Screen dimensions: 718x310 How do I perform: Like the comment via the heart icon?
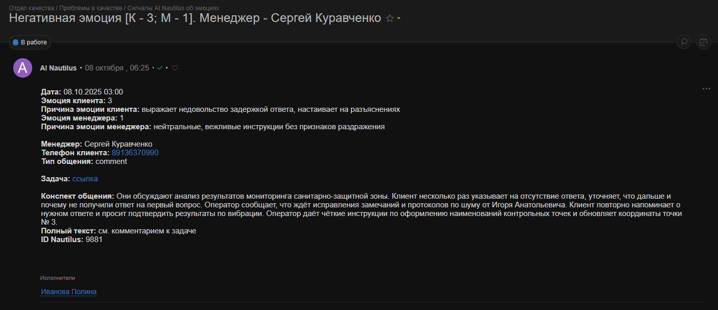174,67
